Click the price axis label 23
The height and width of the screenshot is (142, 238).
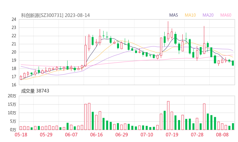click(x=14, y=27)
